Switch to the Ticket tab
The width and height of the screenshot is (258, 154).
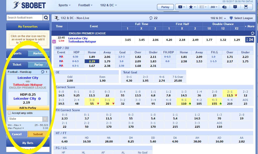coord(17,65)
